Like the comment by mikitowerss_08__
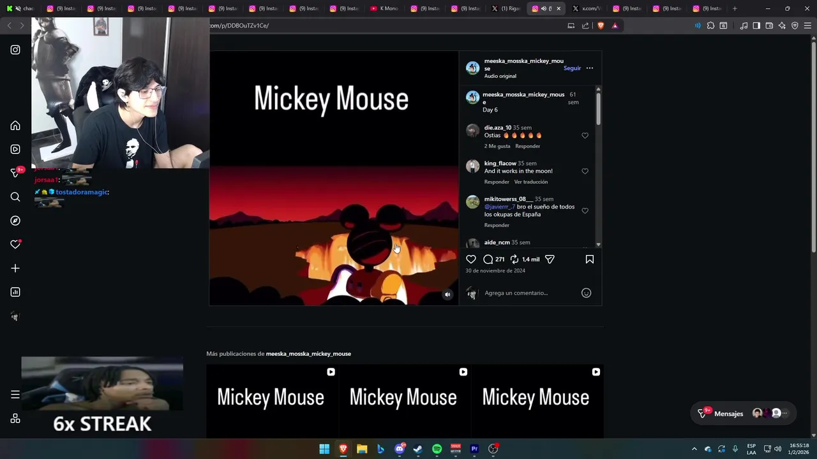This screenshot has height=459, width=817. click(x=585, y=211)
